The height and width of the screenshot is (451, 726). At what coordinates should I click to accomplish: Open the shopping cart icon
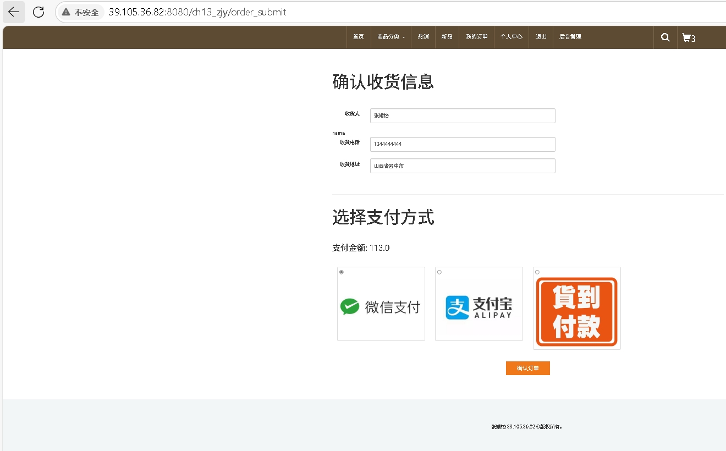point(686,37)
